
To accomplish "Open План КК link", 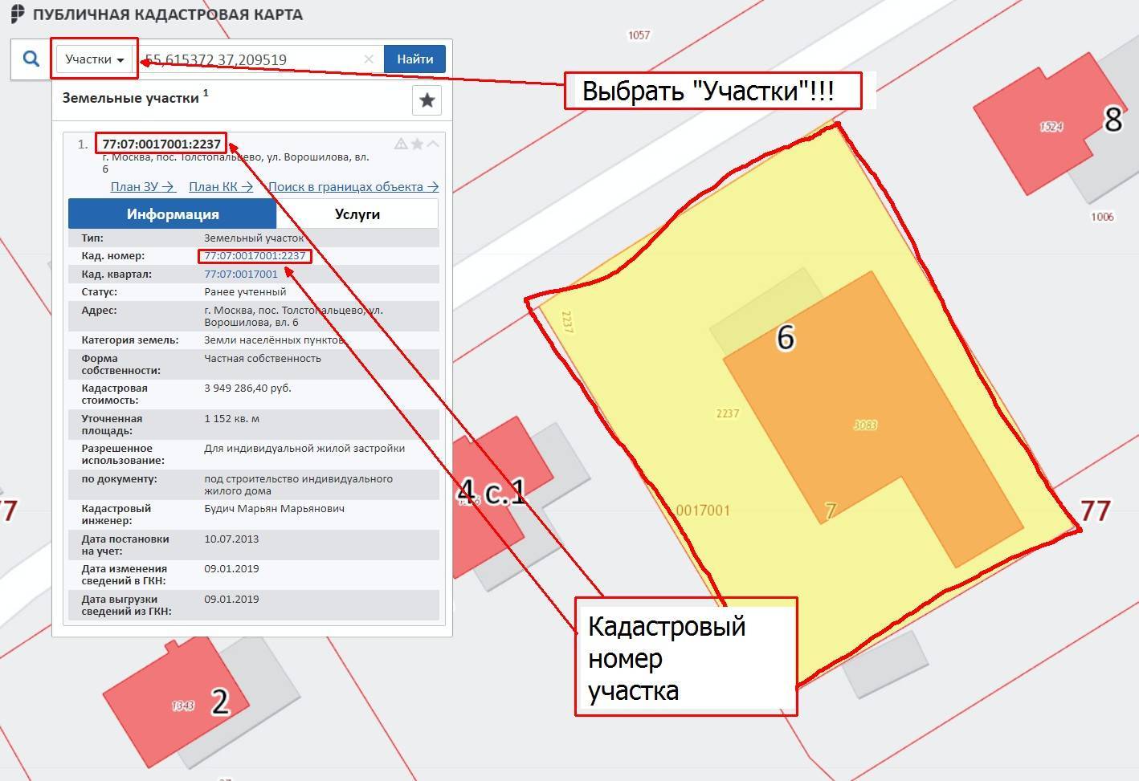I will (221, 186).
